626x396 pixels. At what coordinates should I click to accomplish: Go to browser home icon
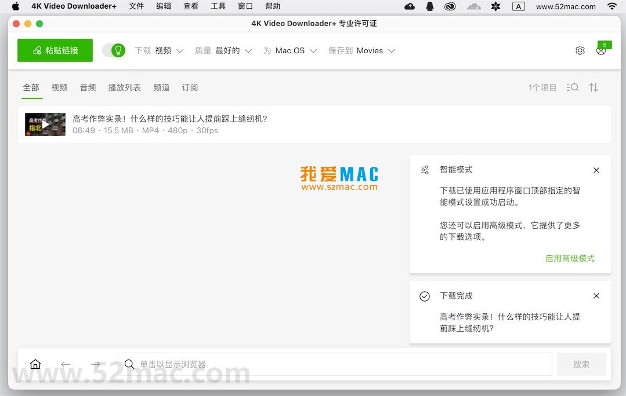pos(35,364)
